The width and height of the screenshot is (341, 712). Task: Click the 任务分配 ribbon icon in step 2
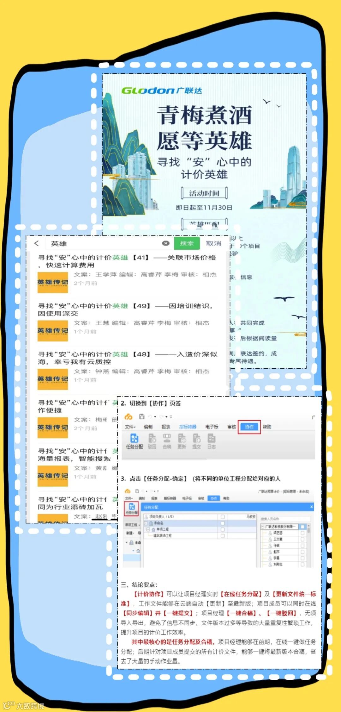point(135,441)
